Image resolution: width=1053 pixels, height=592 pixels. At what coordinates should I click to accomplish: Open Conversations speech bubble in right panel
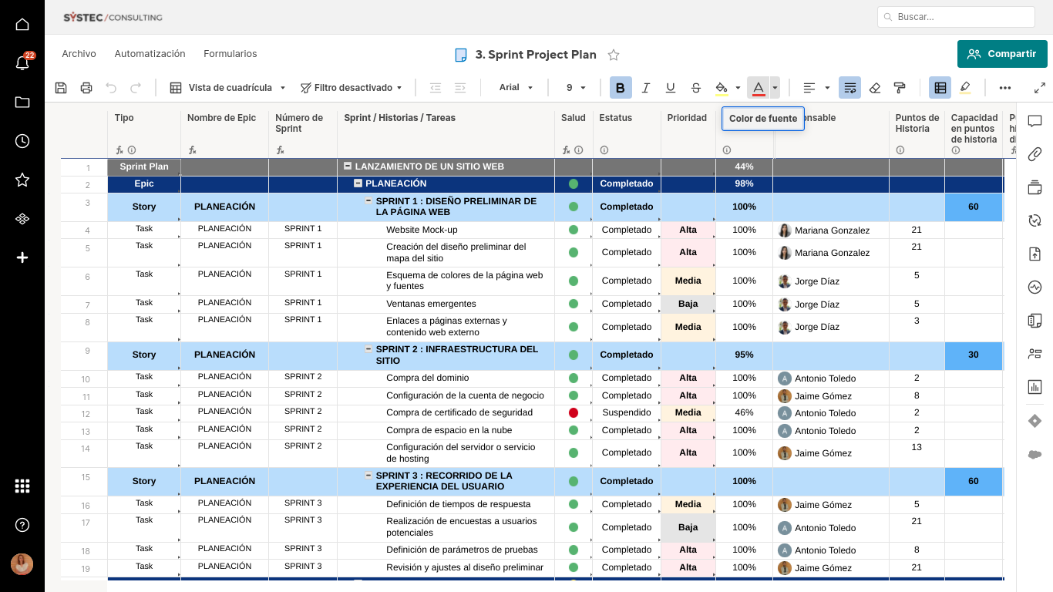click(x=1034, y=121)
